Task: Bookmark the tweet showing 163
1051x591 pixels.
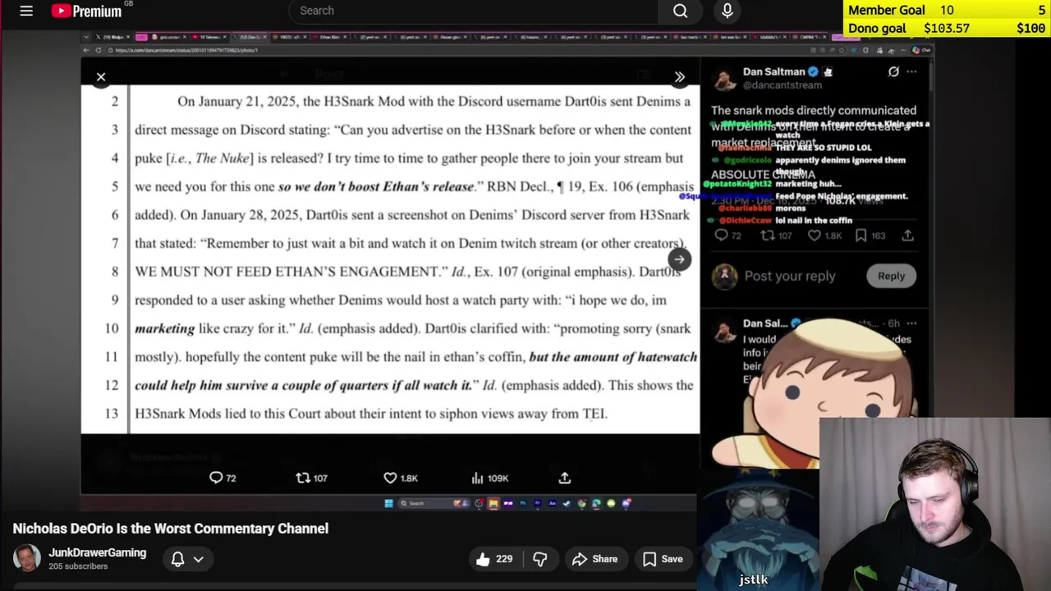Action: (x=870, y=236)
